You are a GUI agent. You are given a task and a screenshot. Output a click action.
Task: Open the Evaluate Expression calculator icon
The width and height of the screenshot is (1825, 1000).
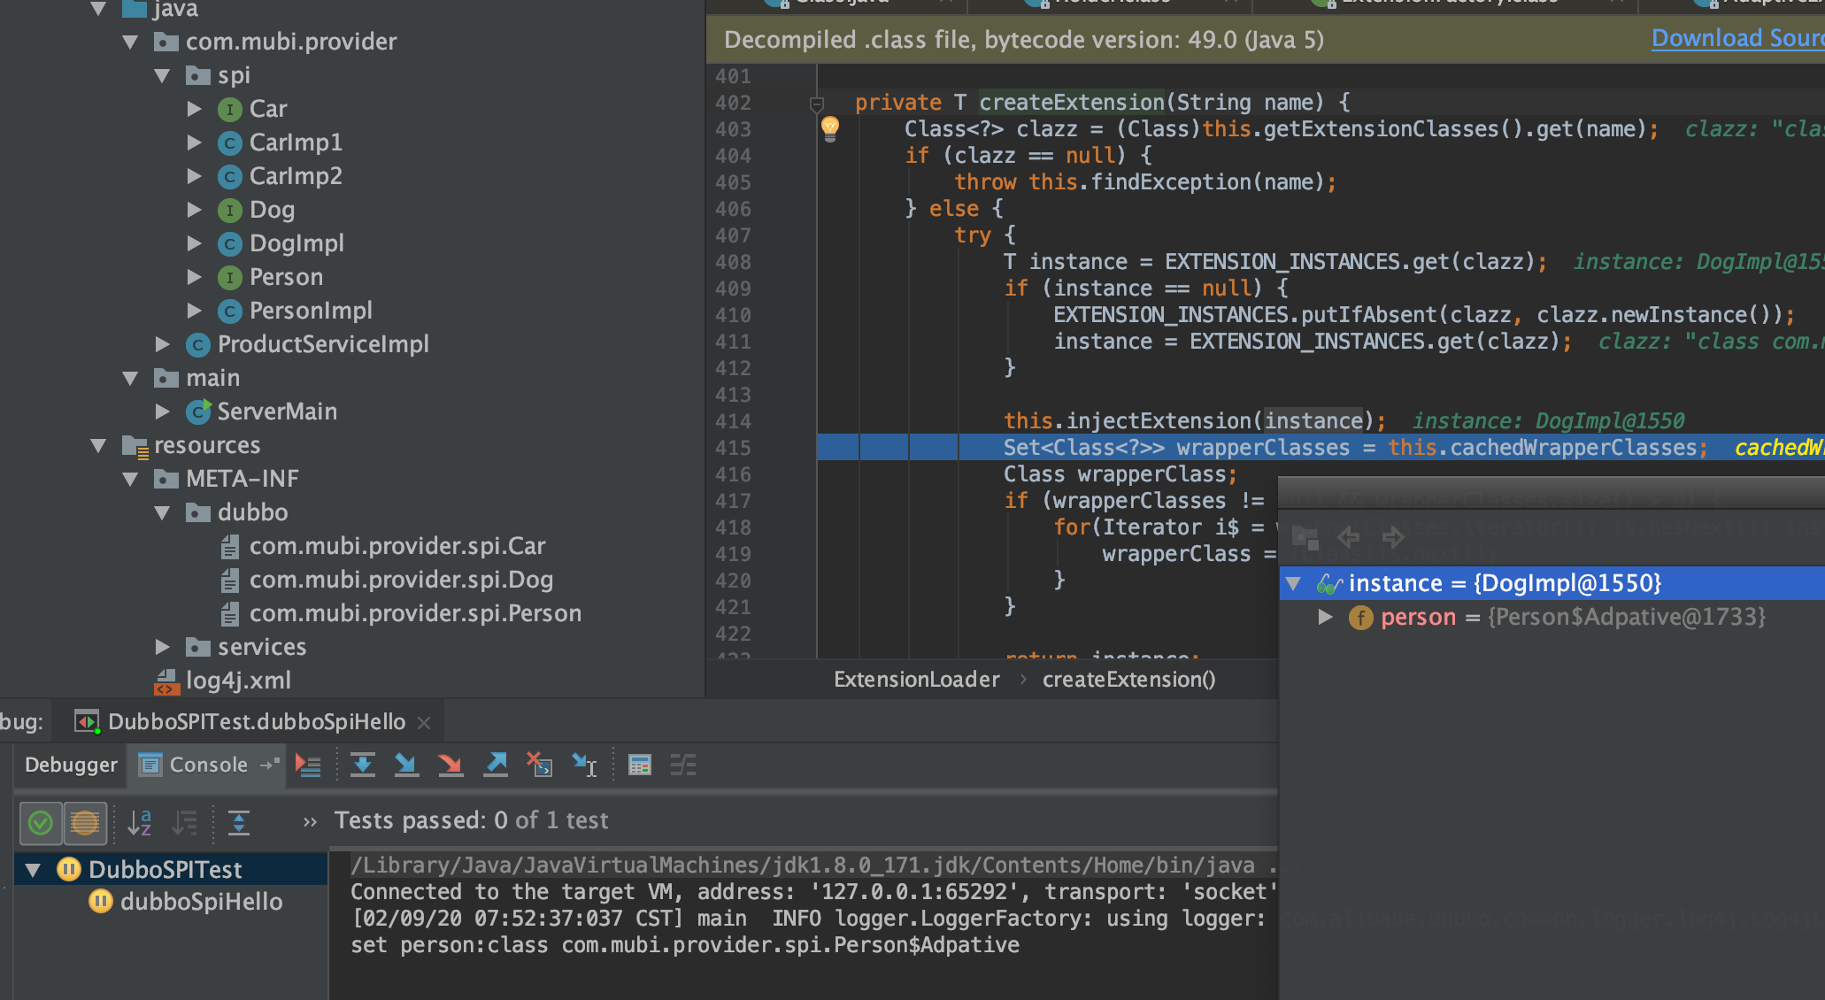(639, 765)
